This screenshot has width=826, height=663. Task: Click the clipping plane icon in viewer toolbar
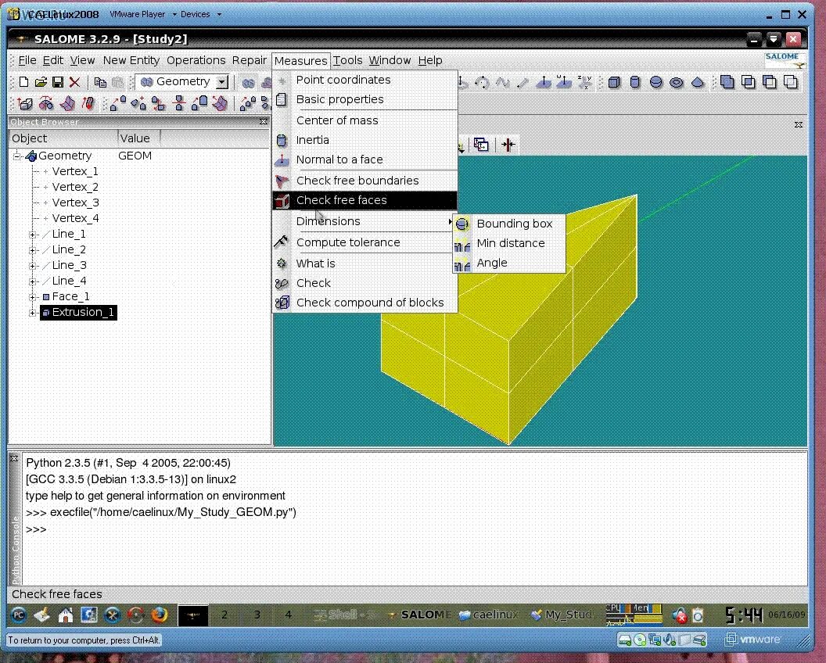[508, 145]
